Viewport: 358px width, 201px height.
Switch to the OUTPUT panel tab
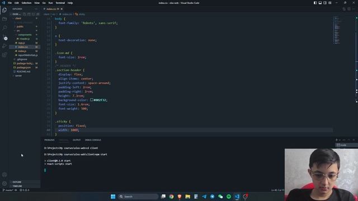tap(77, 140)
